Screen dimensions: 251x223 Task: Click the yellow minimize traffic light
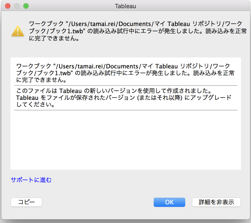pos(16,6)
